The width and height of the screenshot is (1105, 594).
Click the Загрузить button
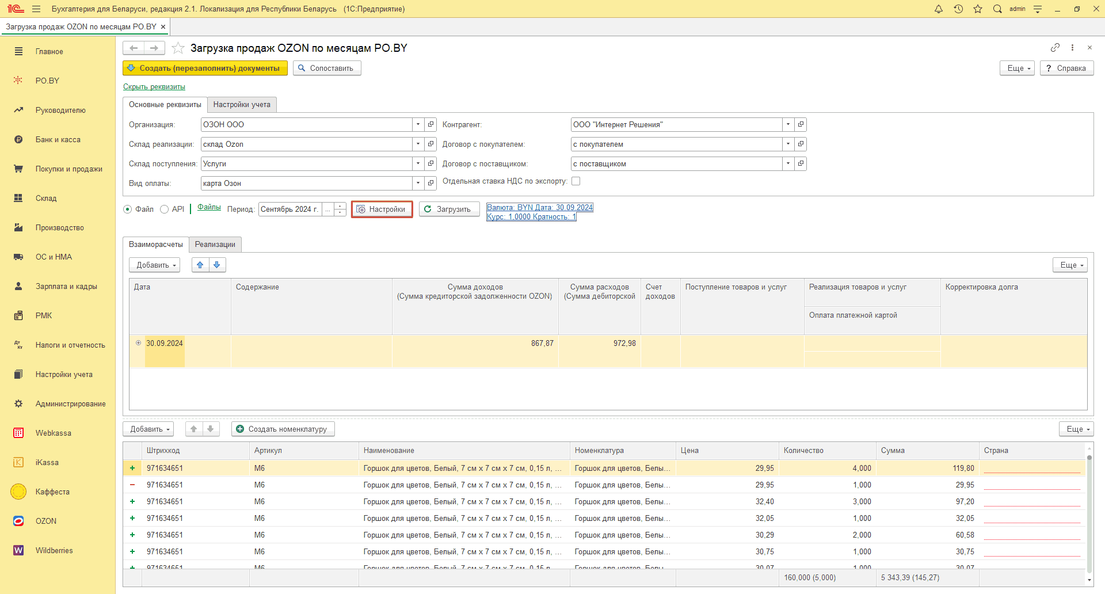pyautogui.click(x=449, y=209)
